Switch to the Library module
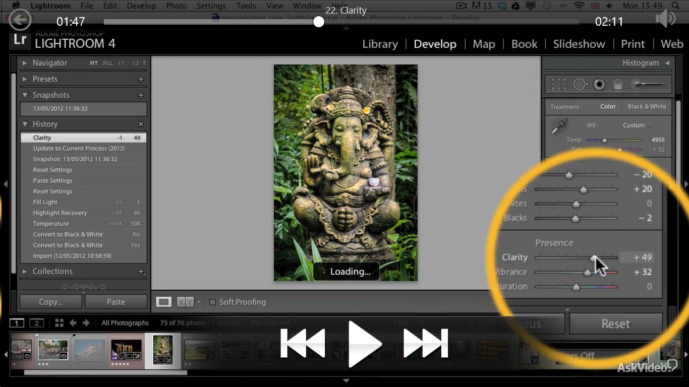 380,44
